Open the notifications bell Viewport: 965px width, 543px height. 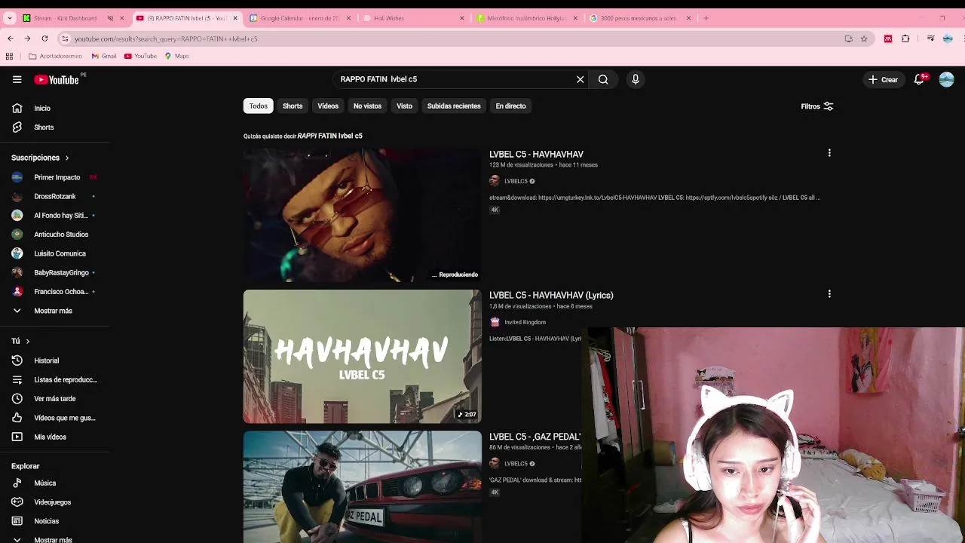(x=919, y=79)
